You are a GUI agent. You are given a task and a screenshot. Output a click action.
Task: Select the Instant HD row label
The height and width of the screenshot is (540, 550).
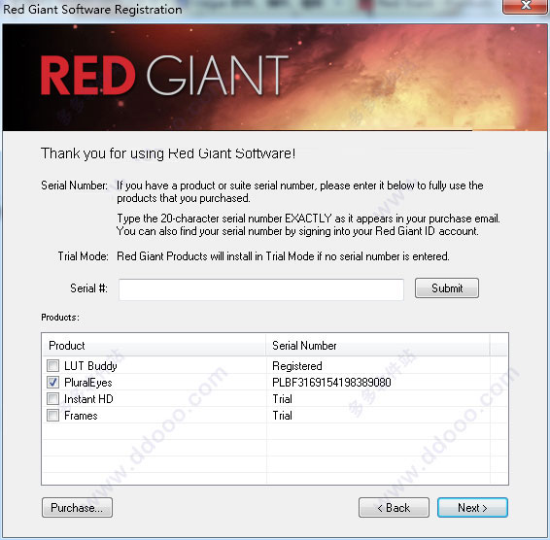(88, 399)
